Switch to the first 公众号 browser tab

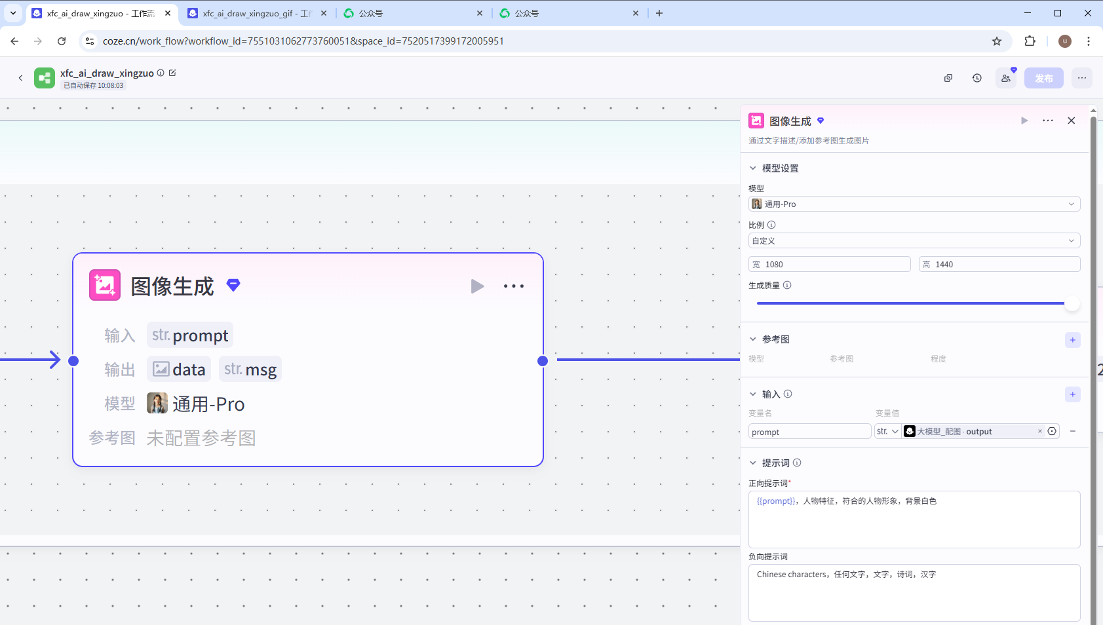tap(413, 13)
